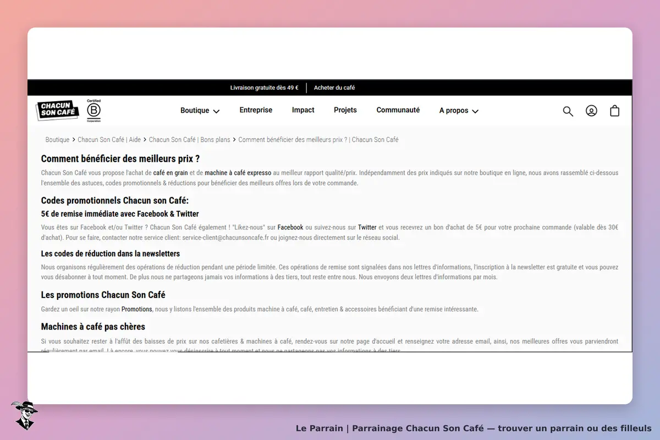Open the Facebook link after 'Likez-nous sur'

tap(290, 227)
